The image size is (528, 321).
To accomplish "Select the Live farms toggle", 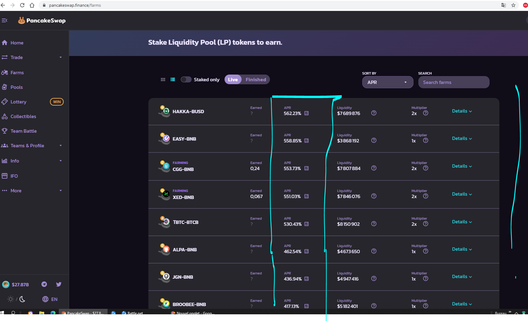I will [x=233, y=79].
